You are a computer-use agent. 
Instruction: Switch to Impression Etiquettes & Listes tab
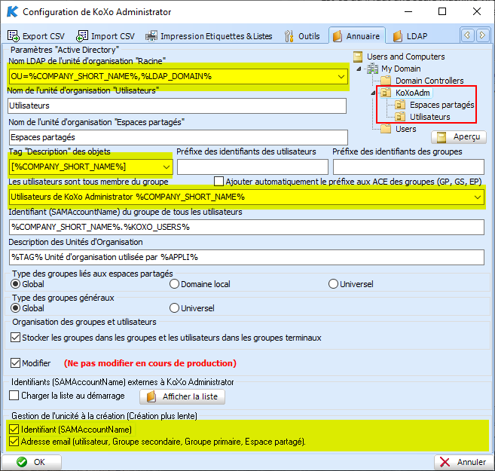click(x=209, y=36)
